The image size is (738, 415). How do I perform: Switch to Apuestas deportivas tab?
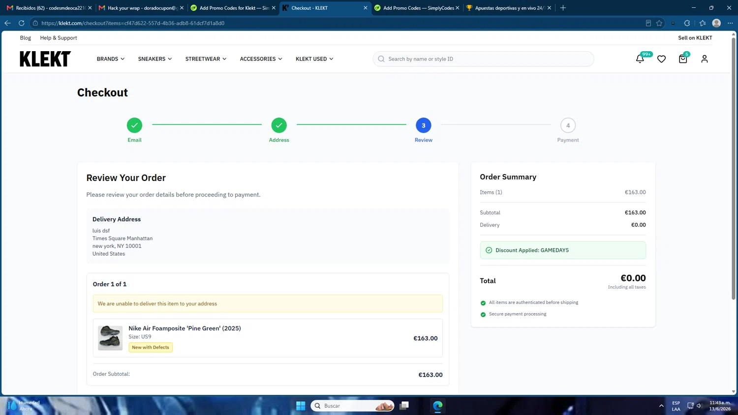(509, 8)
